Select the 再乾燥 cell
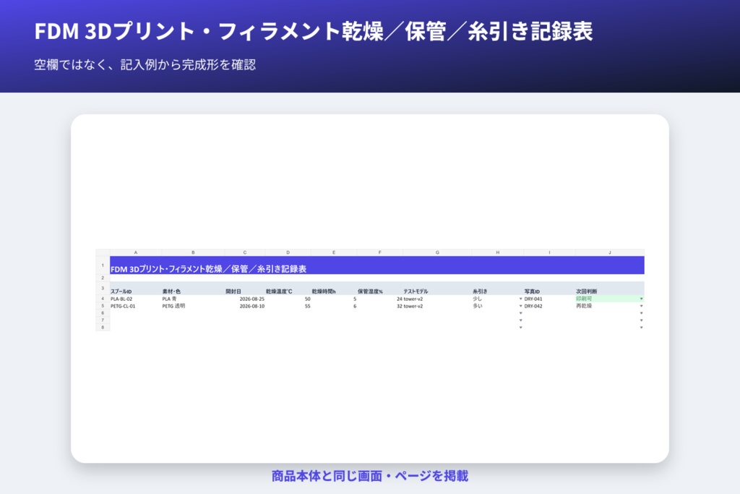740x494 pixels. click(610, 306)
